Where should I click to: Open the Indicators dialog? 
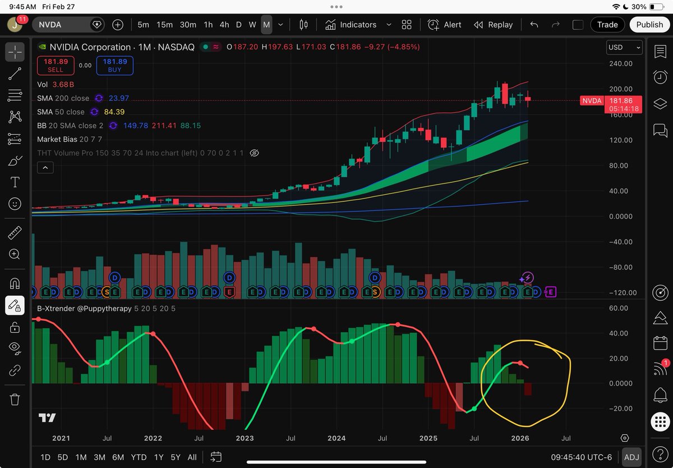pyautogui.click(x=351, y=25)
